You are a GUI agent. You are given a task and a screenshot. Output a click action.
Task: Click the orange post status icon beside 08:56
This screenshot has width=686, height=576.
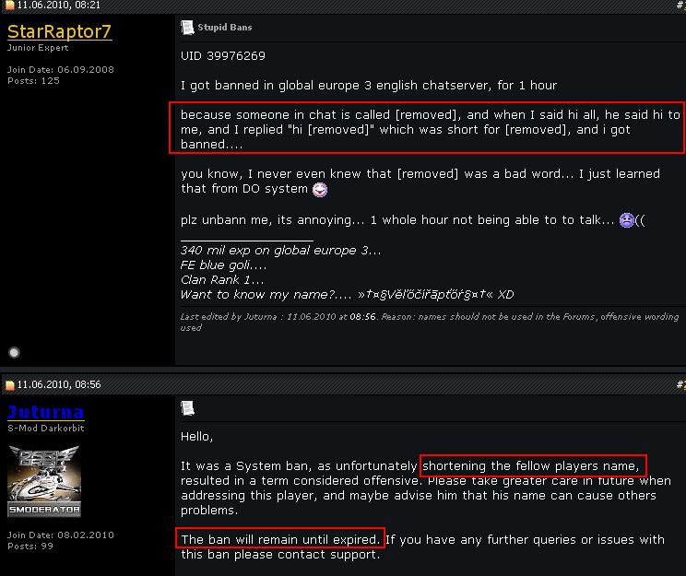pyautogui.click(x=9, y=385)
